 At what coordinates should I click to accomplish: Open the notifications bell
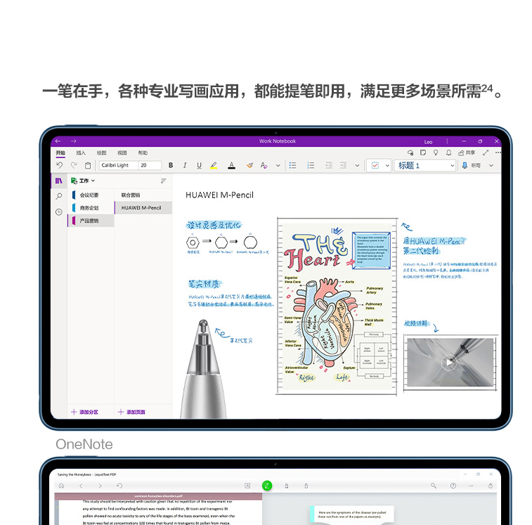click(x=448, y=153)
